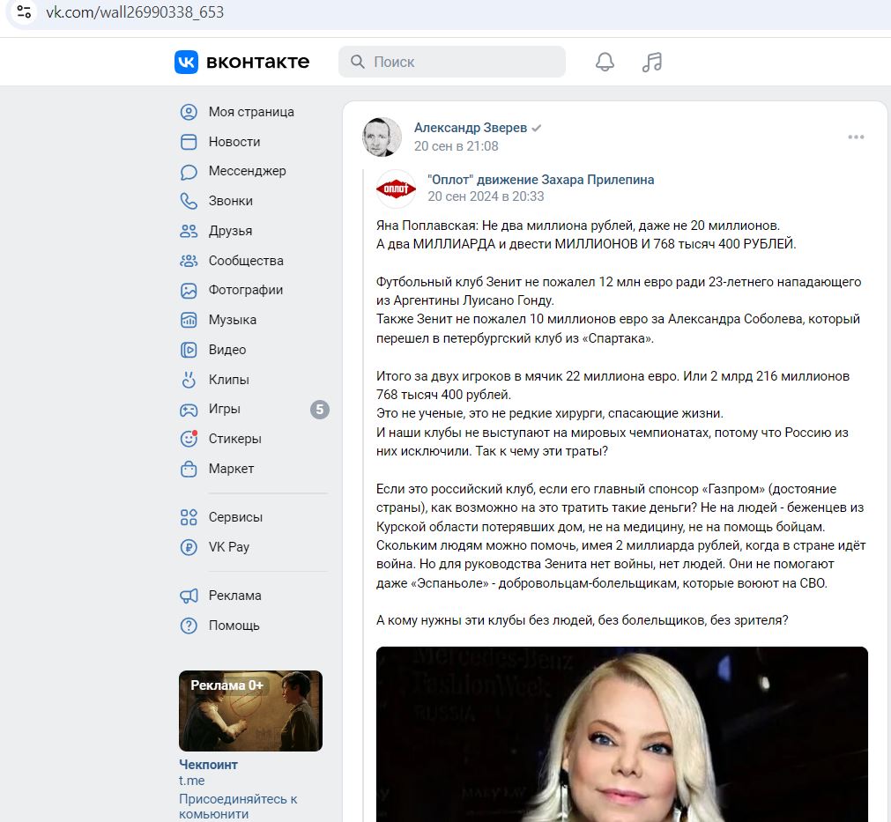Open the music note icon in header
Screen dimensions: 891x822
pos(652,62)
